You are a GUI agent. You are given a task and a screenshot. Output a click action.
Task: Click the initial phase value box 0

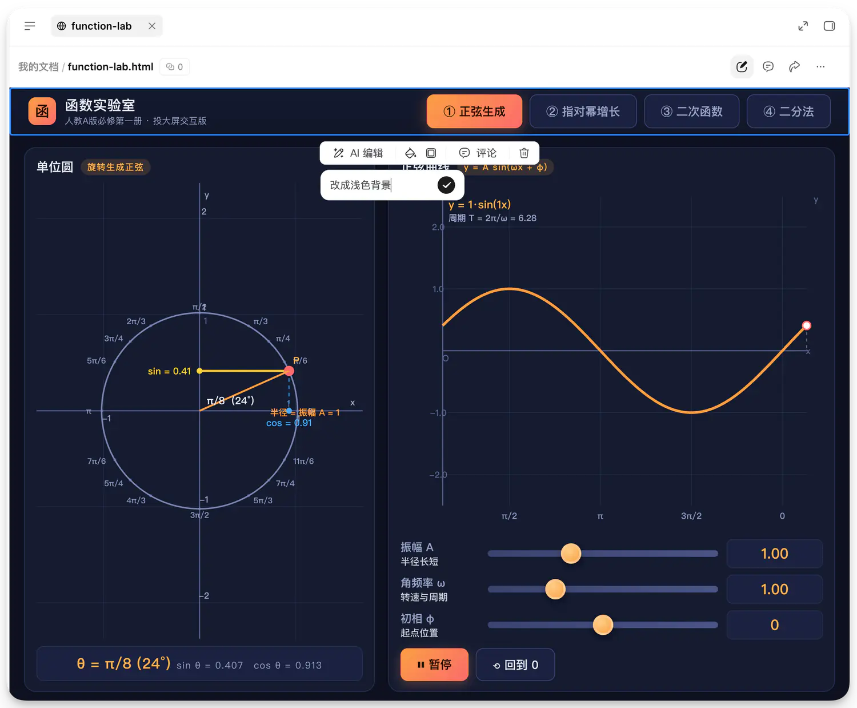pyautogui.click(x=774, y=625)
